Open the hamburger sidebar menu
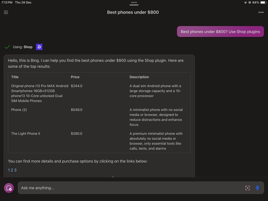This screenshot has width=268, height=201. coord(6,12)
